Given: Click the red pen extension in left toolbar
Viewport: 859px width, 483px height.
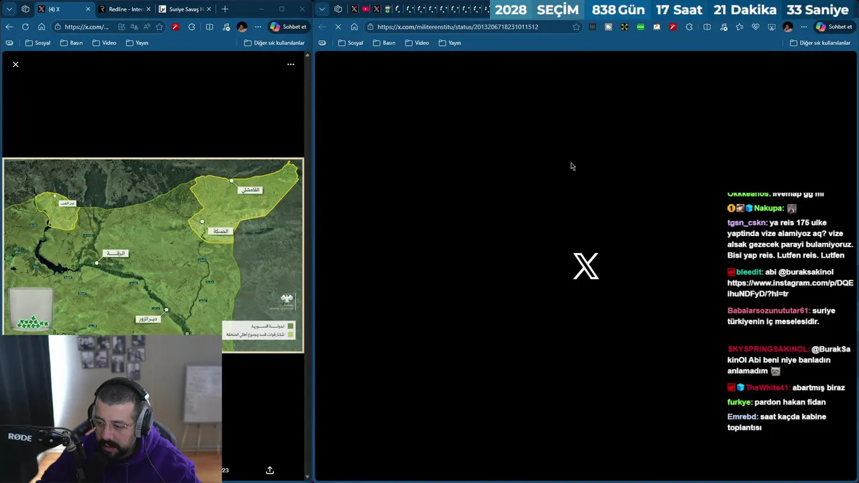Looking at the screenshot, I should (x=175, y=27).
